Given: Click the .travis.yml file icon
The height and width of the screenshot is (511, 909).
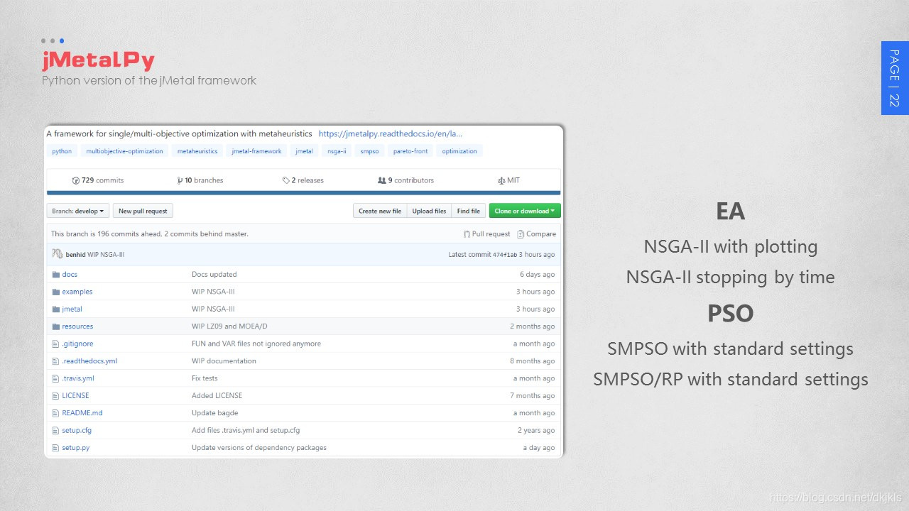Looking at the screenshot, I should (x=55, y=378).
